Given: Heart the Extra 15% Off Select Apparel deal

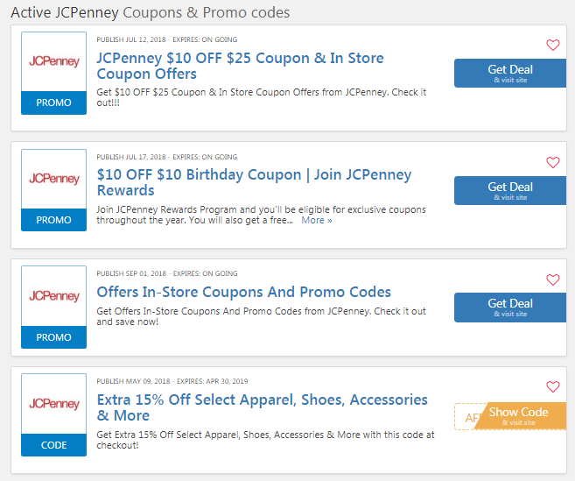Looking at the screenshot, I should pyautogui.click(x=552, y=386).
